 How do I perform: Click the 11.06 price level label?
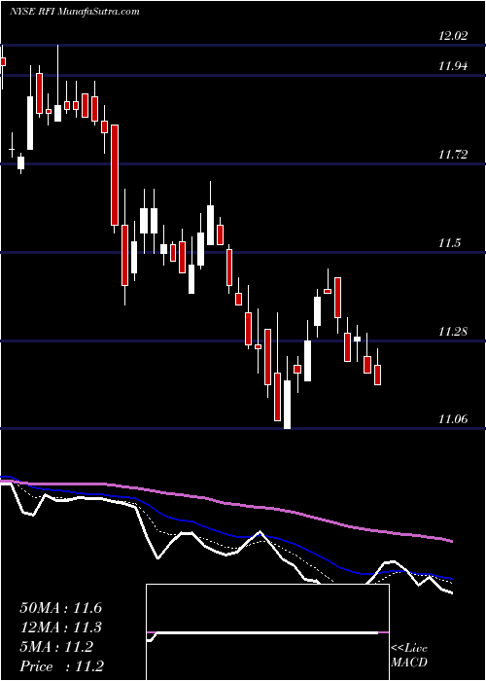(x=453, y=419)
